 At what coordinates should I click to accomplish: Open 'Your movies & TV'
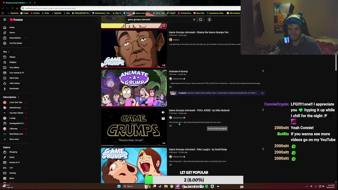17,73
